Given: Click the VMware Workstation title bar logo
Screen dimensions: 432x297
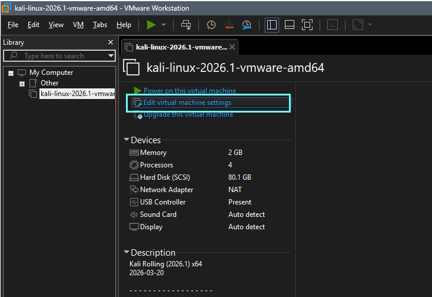Looking at the screenshot, I should pyautogui.click(x=6, y=8).
